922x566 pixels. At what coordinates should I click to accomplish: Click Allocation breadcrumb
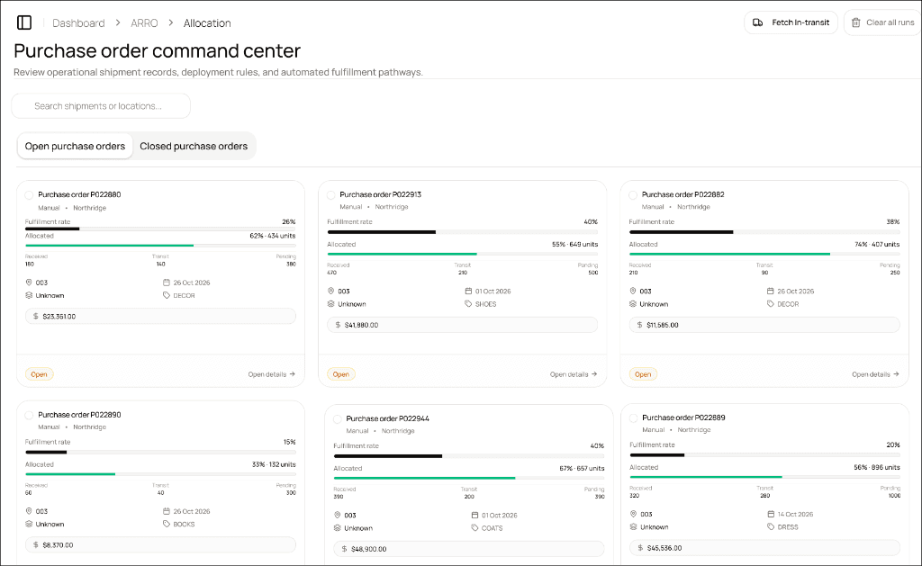tap(207, 22)
